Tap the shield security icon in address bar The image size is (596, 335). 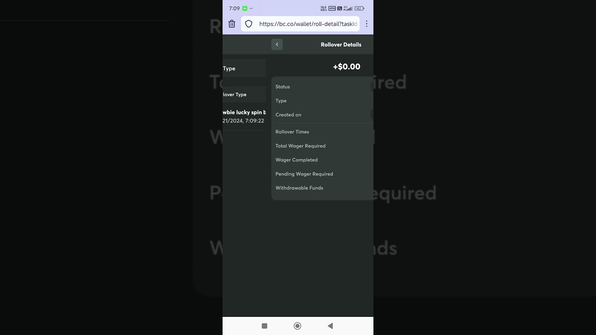coord(249,24)
